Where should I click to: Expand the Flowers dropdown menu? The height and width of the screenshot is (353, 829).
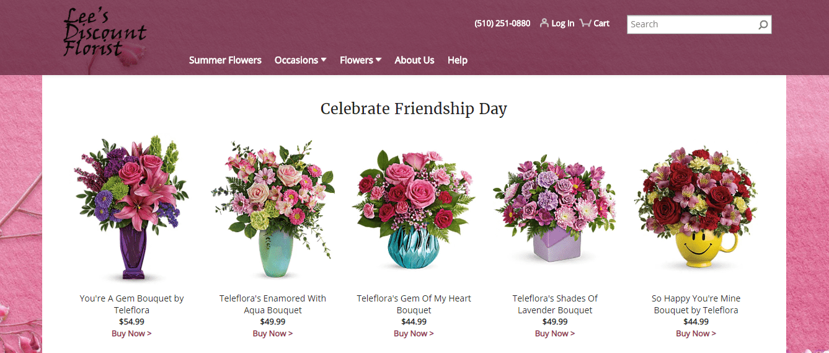coord(360,60)
